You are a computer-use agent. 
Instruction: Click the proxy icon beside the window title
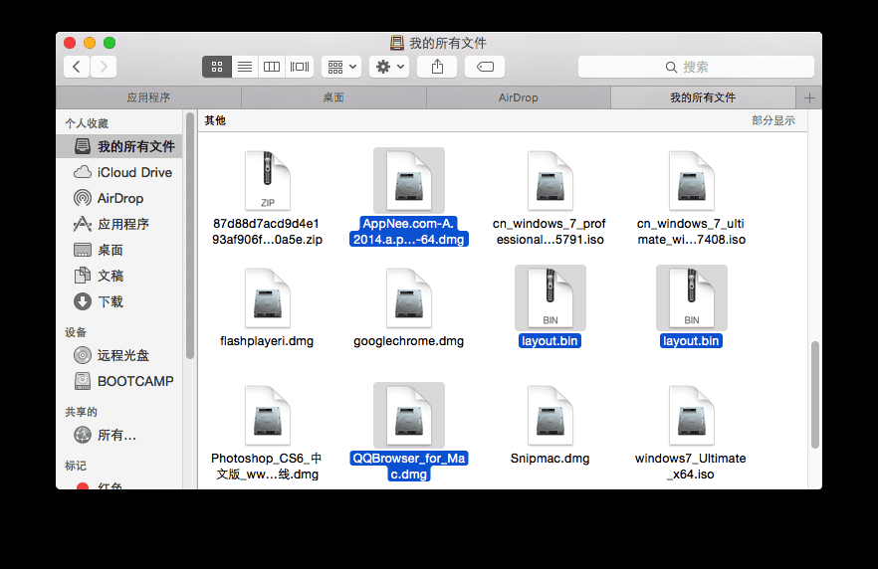click(396, 43)
